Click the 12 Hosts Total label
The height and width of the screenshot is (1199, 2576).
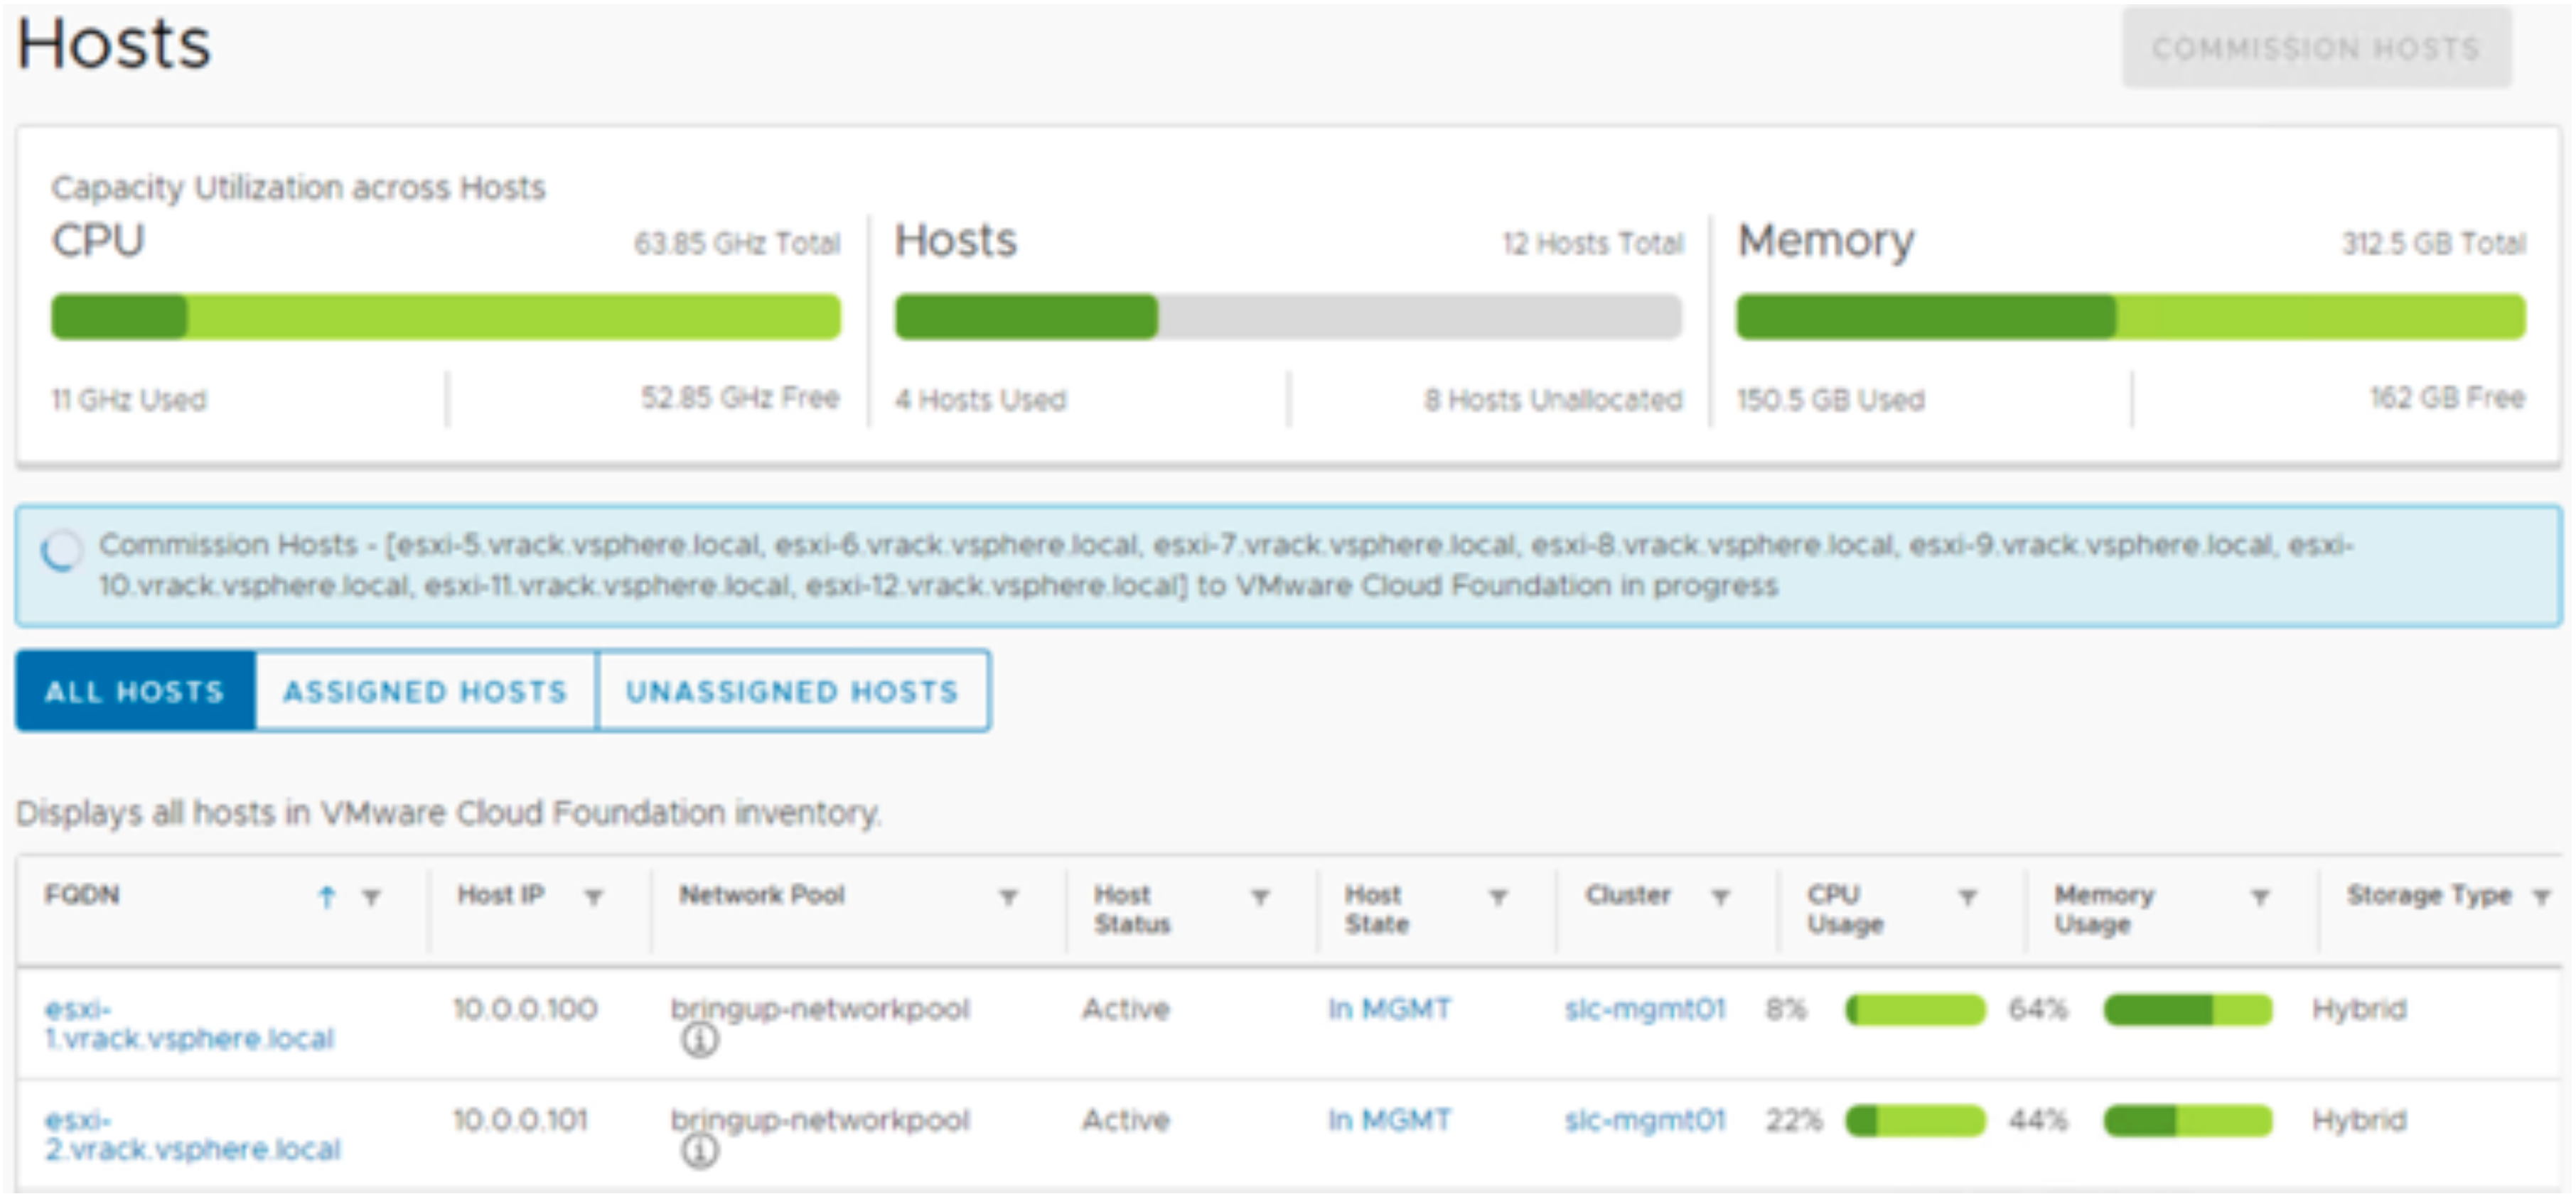(x=1593, y=244)
